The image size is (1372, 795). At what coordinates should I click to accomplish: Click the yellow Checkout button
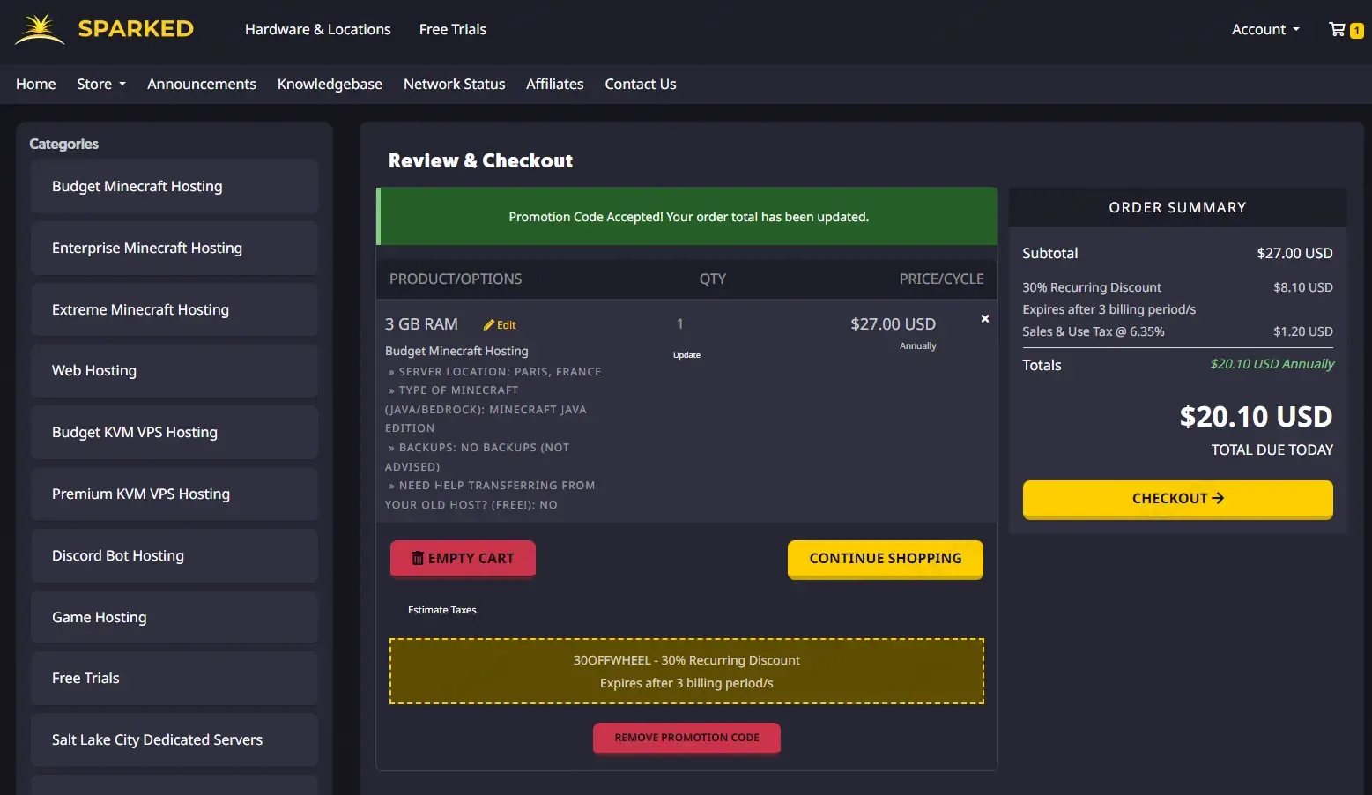click(x=1177, y=499)
